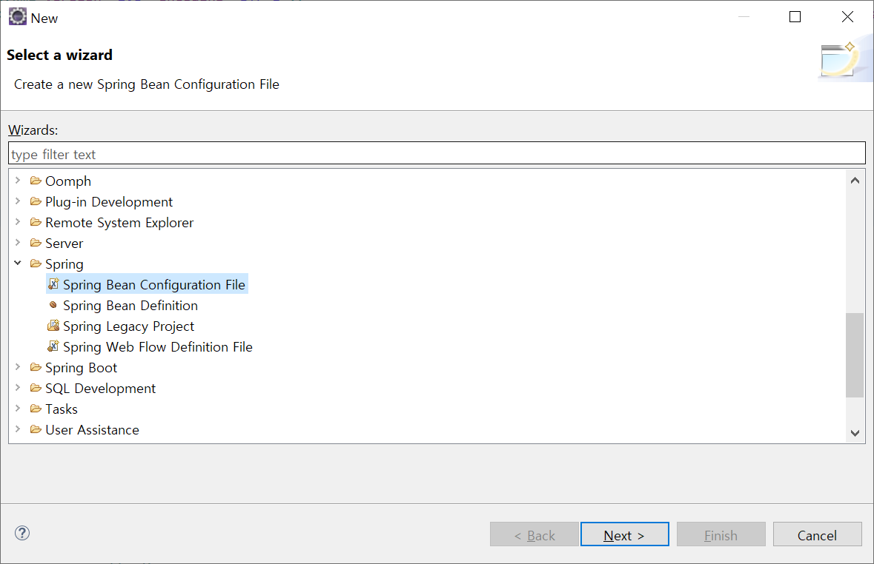This screenshot has width=874, height=564.
Task: Collapse the Spring category
Action: [18, 263]
